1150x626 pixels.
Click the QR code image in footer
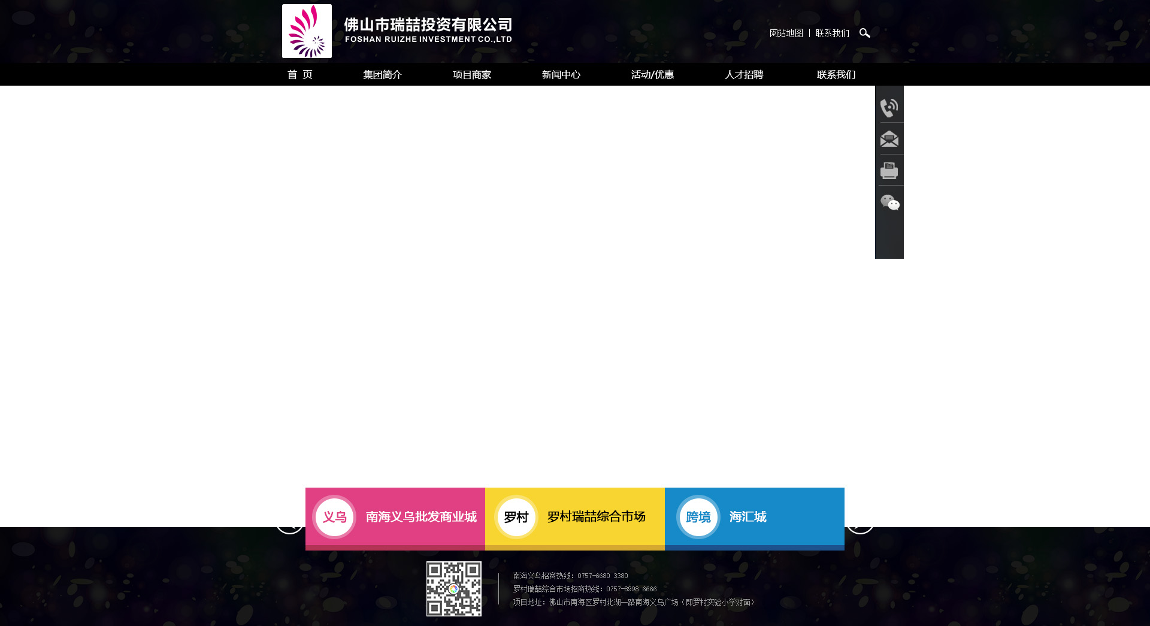453,589
